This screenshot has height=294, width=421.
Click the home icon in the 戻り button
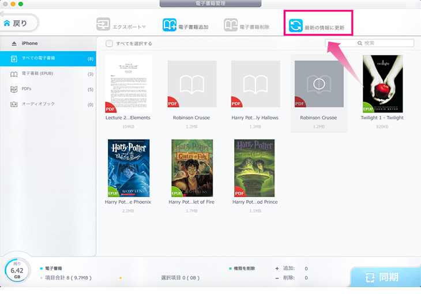click(x=7, y=24)
